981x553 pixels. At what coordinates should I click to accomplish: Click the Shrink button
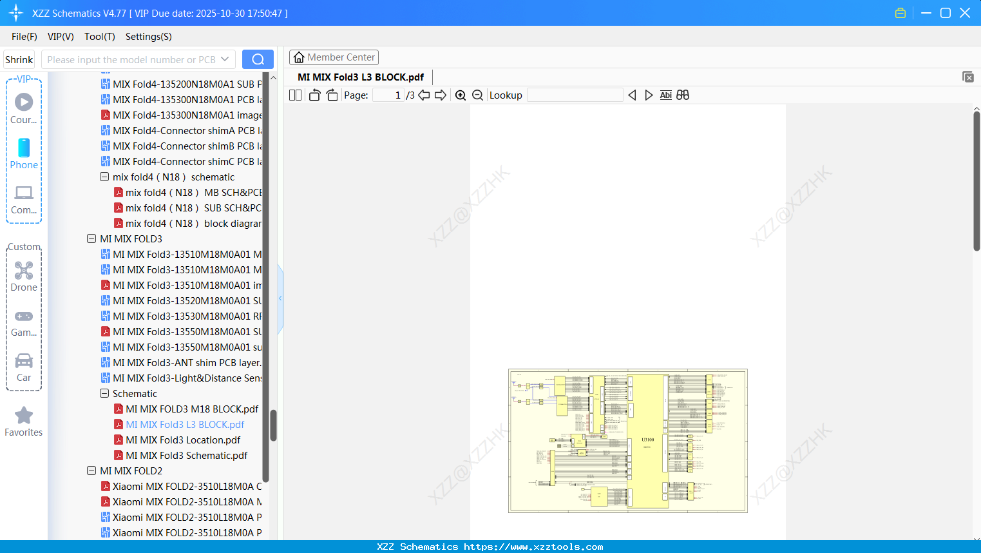point(19,59)
